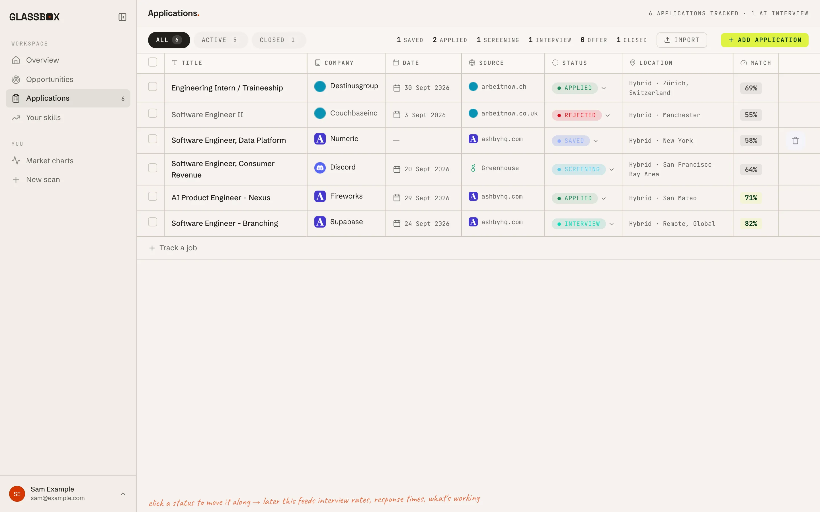Click the Your skills trend icon
This screenshot has width=820, height=512.
point(16,117)
